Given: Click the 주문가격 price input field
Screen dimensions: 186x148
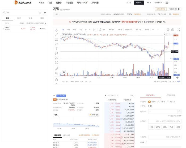Looking at the screenshot, I should (x=163, y=111).
